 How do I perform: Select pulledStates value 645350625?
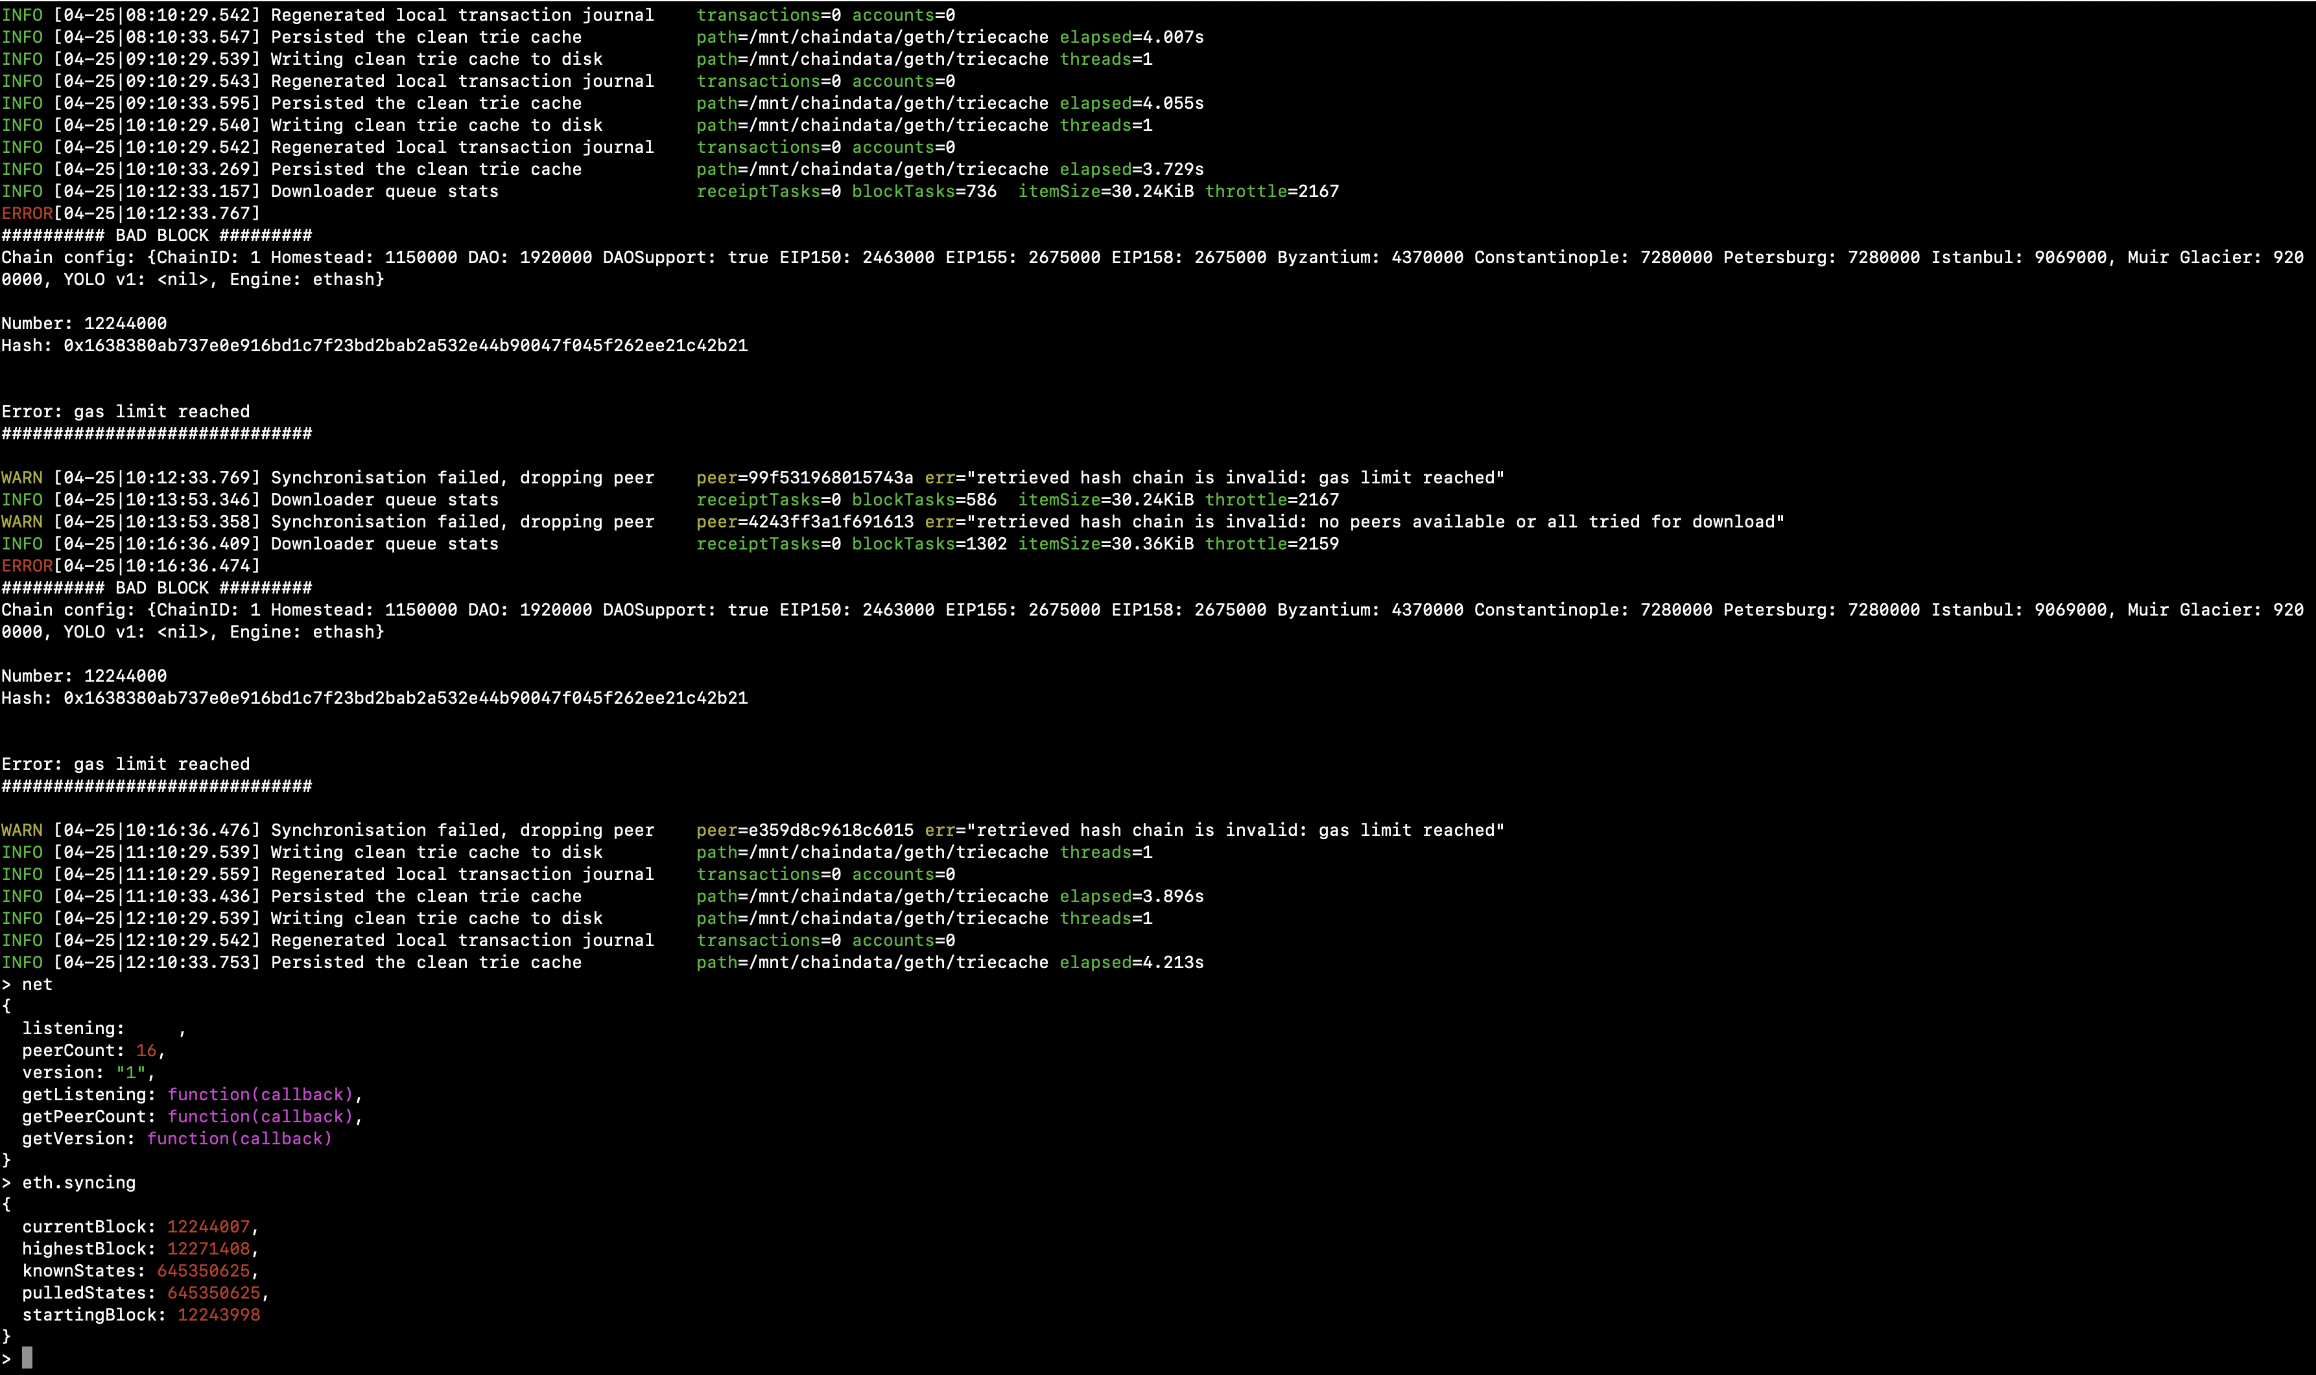[x=213, y=1293]
